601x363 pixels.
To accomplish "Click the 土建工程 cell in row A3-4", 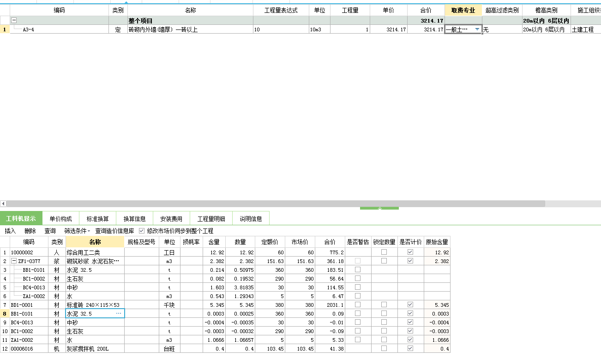I will click(x=585, y=29).
